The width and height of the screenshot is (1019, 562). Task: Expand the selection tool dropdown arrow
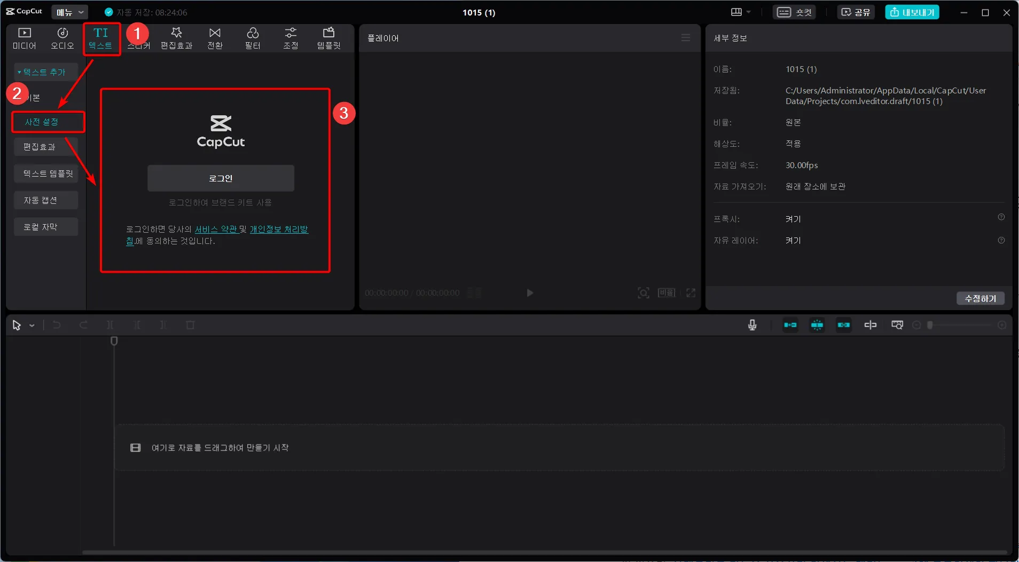pyautogui.click(x=32, y=326)
